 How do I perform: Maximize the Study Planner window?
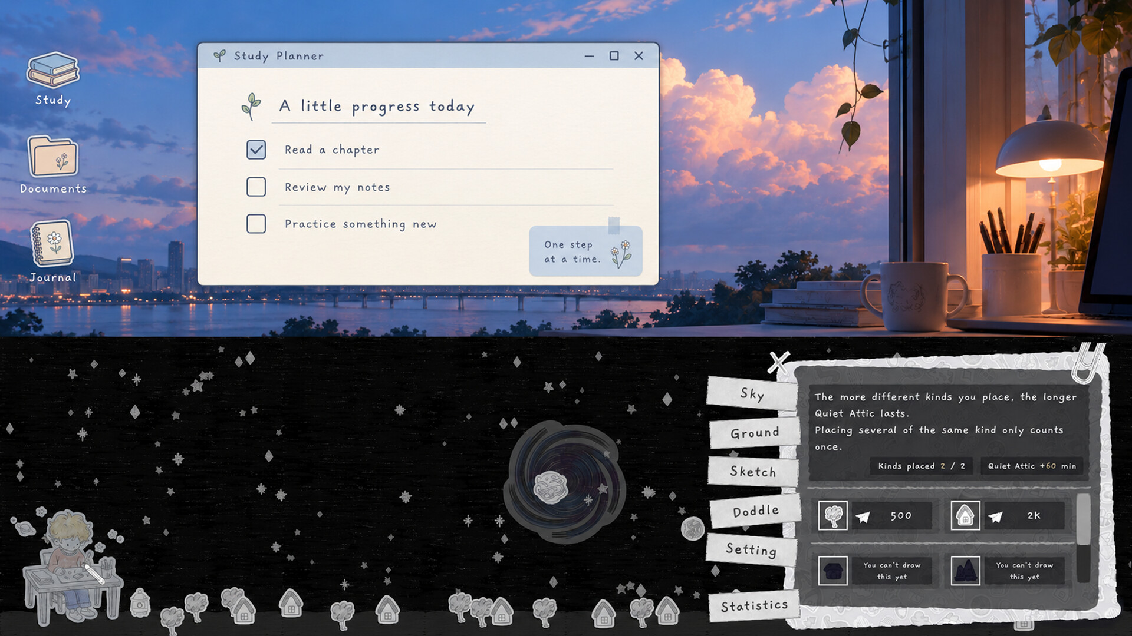pyautogui.click(x=614, y=56)
